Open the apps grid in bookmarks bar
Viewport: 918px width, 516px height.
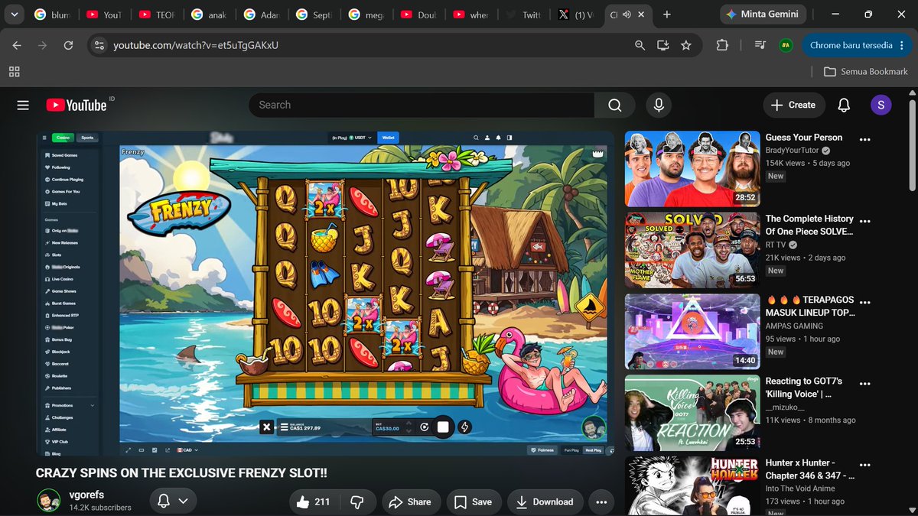[14, 72]
